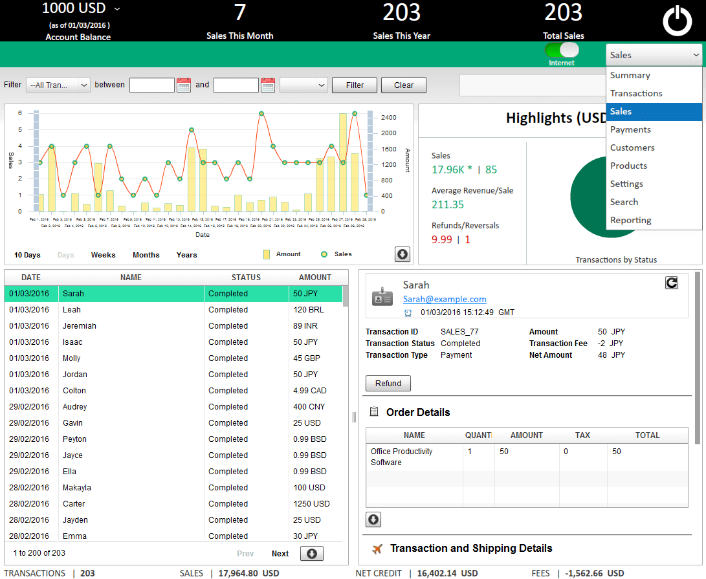Click the filter end date field
706x579 pixels.
pos(236,85)
